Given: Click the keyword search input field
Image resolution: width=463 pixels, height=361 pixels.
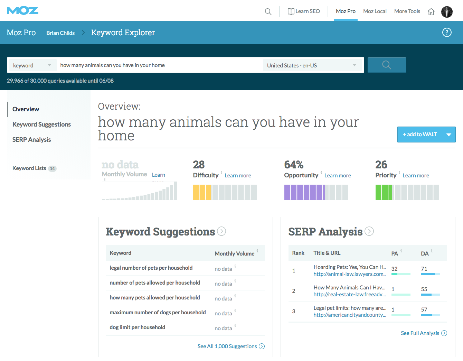Looking at the screenshot, I should pos(159,65).
